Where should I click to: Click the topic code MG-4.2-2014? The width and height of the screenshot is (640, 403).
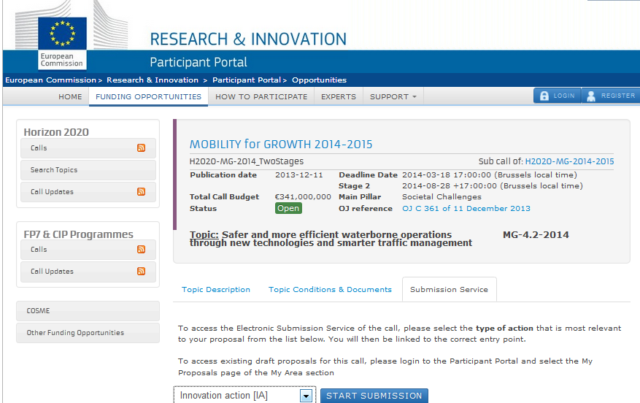tap(536, 235)
